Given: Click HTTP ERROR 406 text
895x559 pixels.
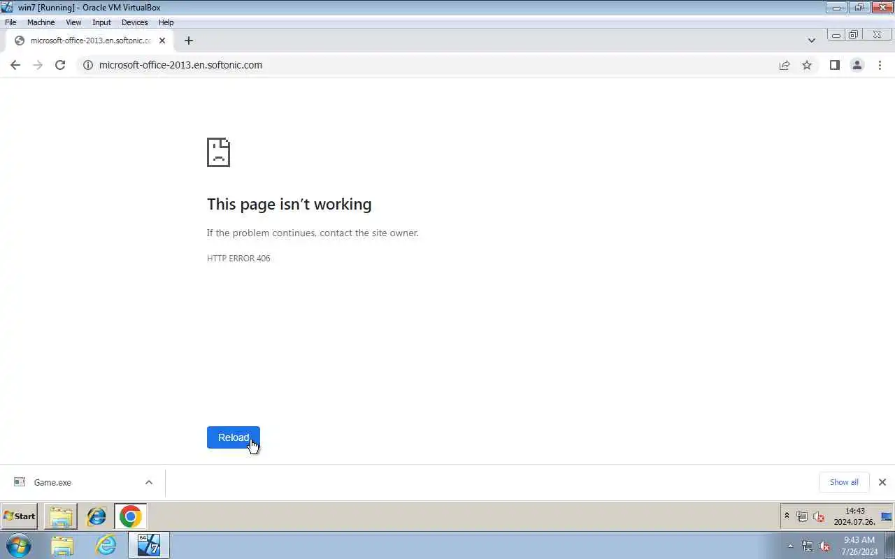Looking at the screenshot, I should coord(238,259).
